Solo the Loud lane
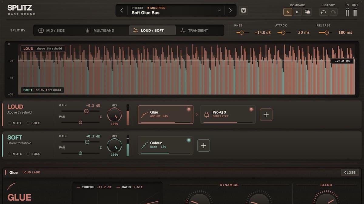 [34, 123]
